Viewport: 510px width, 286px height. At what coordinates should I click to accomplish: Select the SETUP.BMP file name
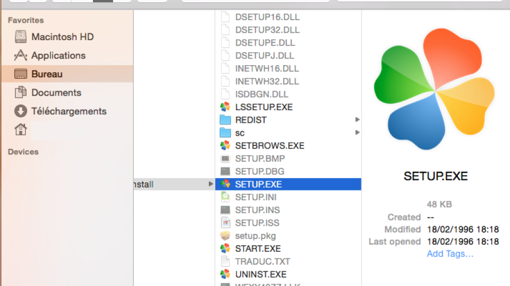(260, 158)
